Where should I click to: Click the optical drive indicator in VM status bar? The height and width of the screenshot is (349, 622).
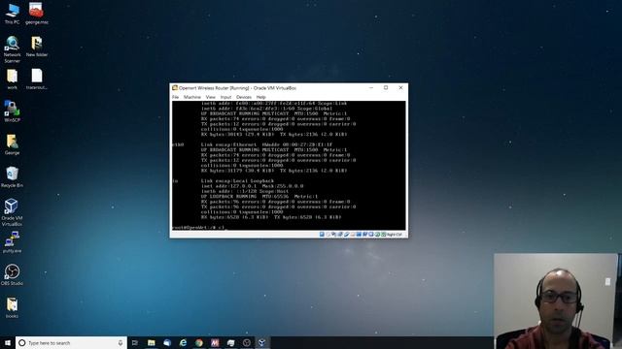point(328,235)
